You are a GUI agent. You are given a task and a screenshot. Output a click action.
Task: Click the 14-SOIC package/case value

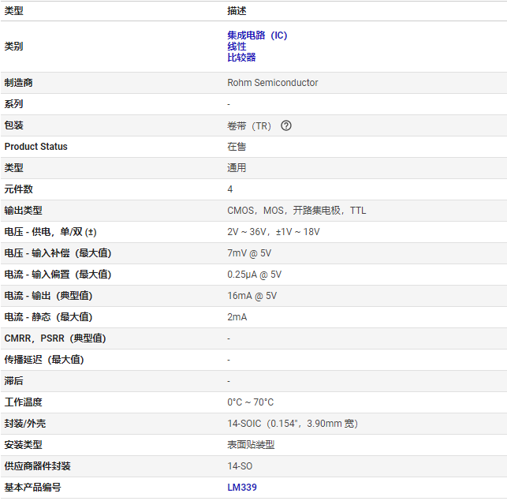[x=293, y=424]
